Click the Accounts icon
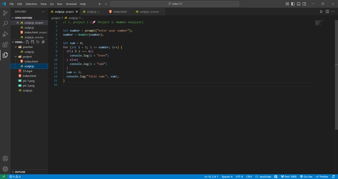Image resolution: width=338 pixels, height=179 pixels. (5, 159)
